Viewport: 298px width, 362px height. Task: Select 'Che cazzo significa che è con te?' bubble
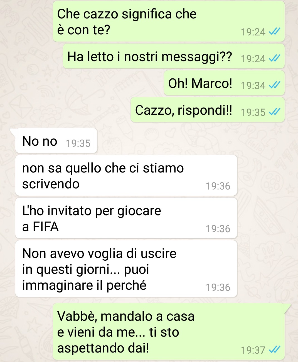169,21
